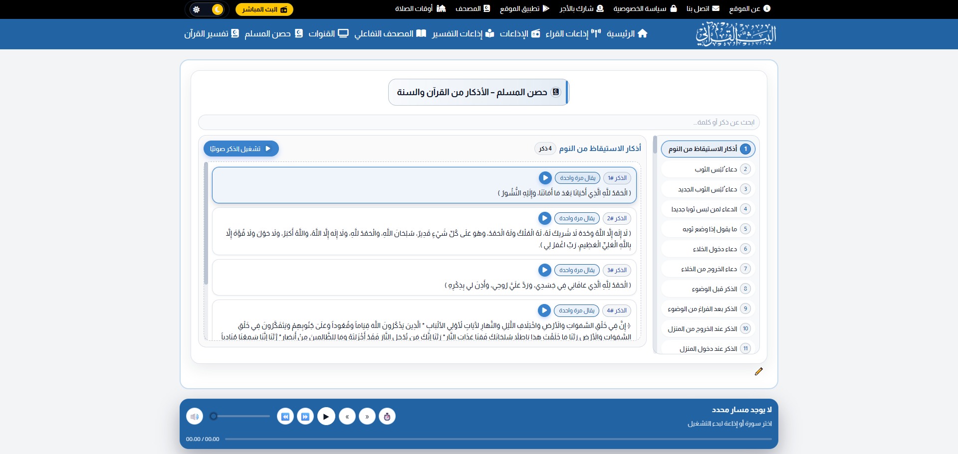Open the القنوات menu item
Screen dimensions: 958x454
click(328, 34)
